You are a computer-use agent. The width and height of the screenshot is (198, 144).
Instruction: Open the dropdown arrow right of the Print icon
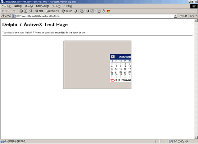(95, 11)
